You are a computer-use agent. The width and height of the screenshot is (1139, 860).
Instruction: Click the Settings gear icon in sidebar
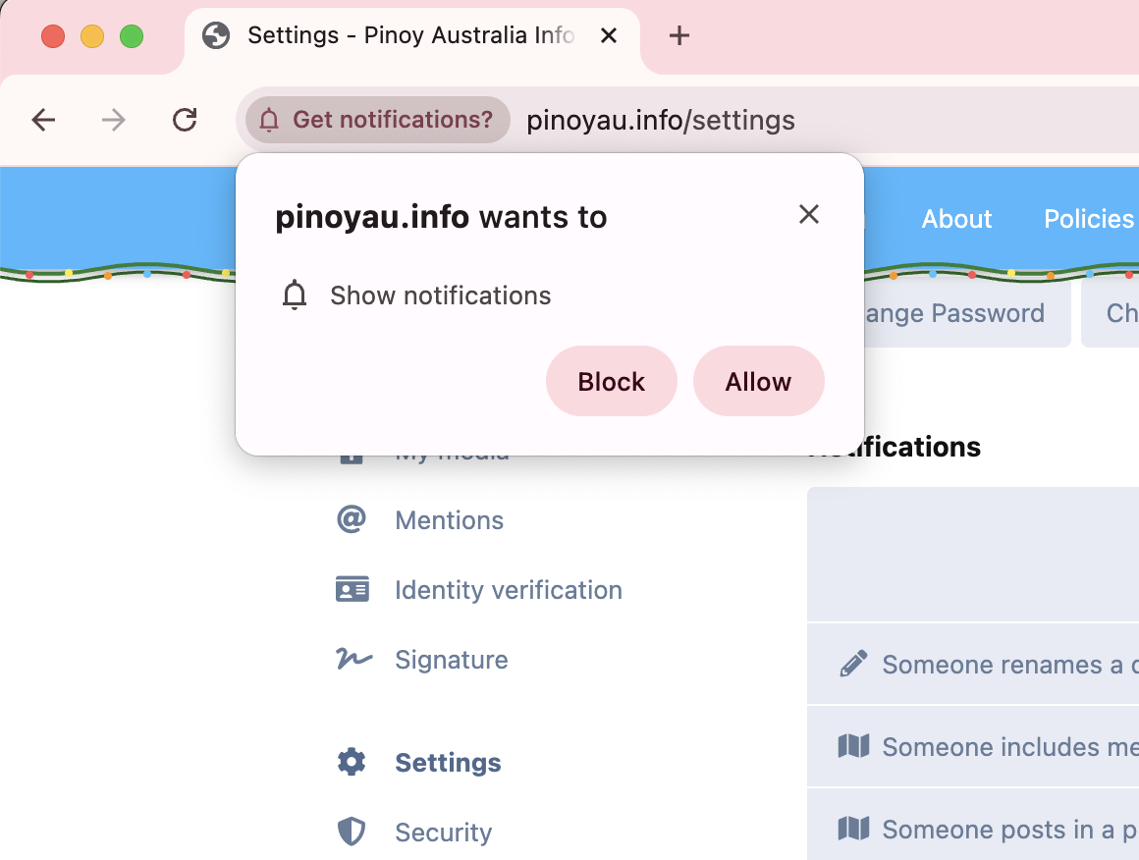tap(352, 762)
